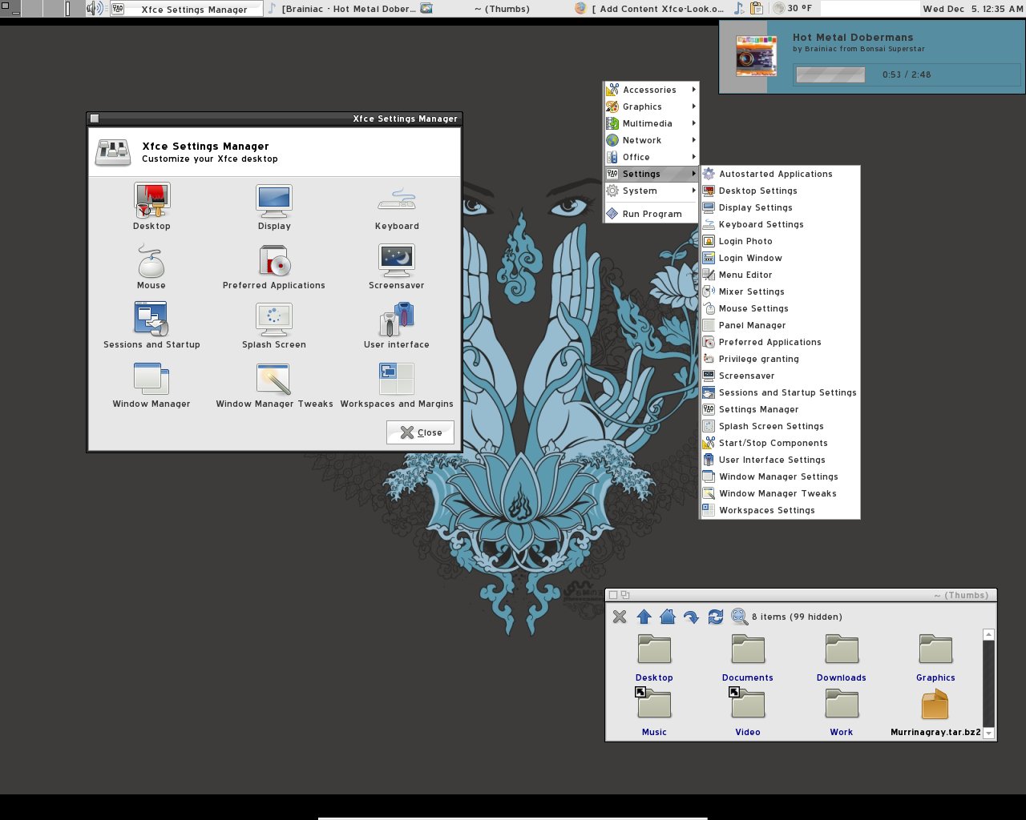Image resolution: width=1026 pixels, height=820 pixels.
Task: Open Mixer Settings menu entry
Action: (780, 291)
